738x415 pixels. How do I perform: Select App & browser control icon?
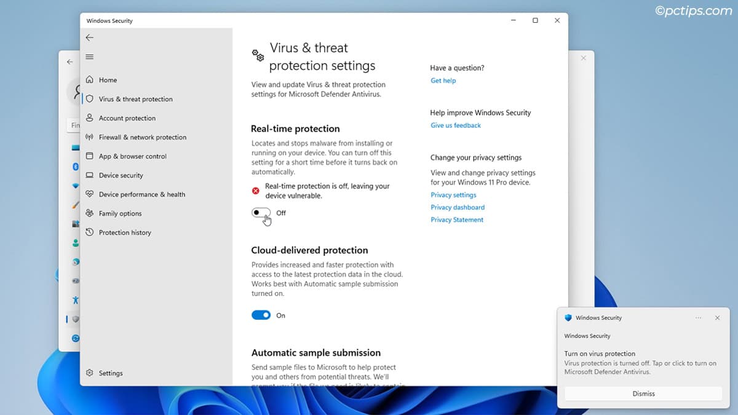click(90, 156)
